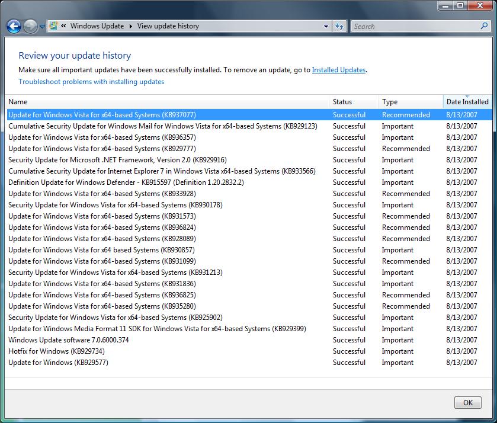Sort by the Date Installed column header
Viewport: 497px width, 423px height.
467,102
